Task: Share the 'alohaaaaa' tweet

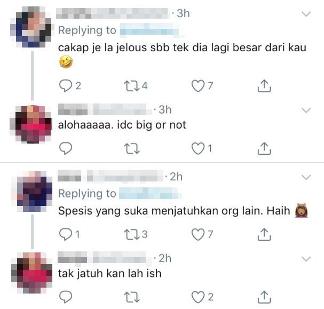Action: [264, 148]
